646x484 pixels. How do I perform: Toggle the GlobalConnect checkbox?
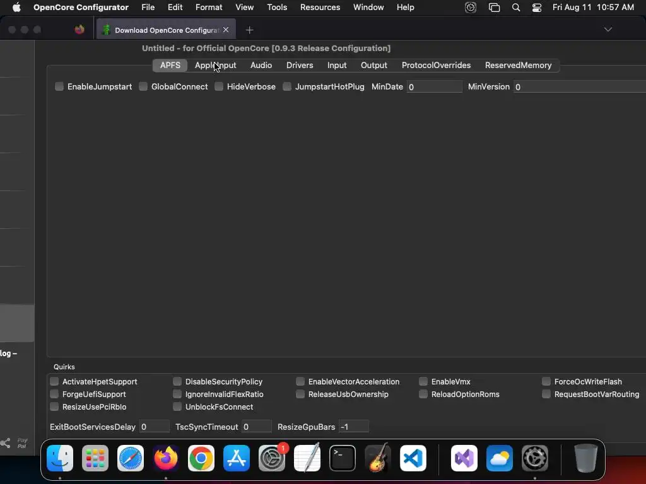pyautogui.click(x=143, y=86)
